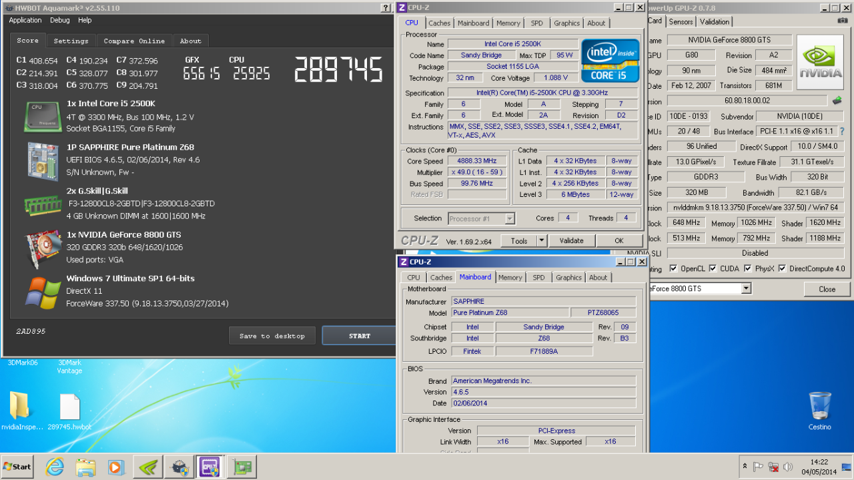This screenshot has height=480, width=854.
Task: Click the GPU-Z BIOS save chip icon
Action: tap(837, 101)
